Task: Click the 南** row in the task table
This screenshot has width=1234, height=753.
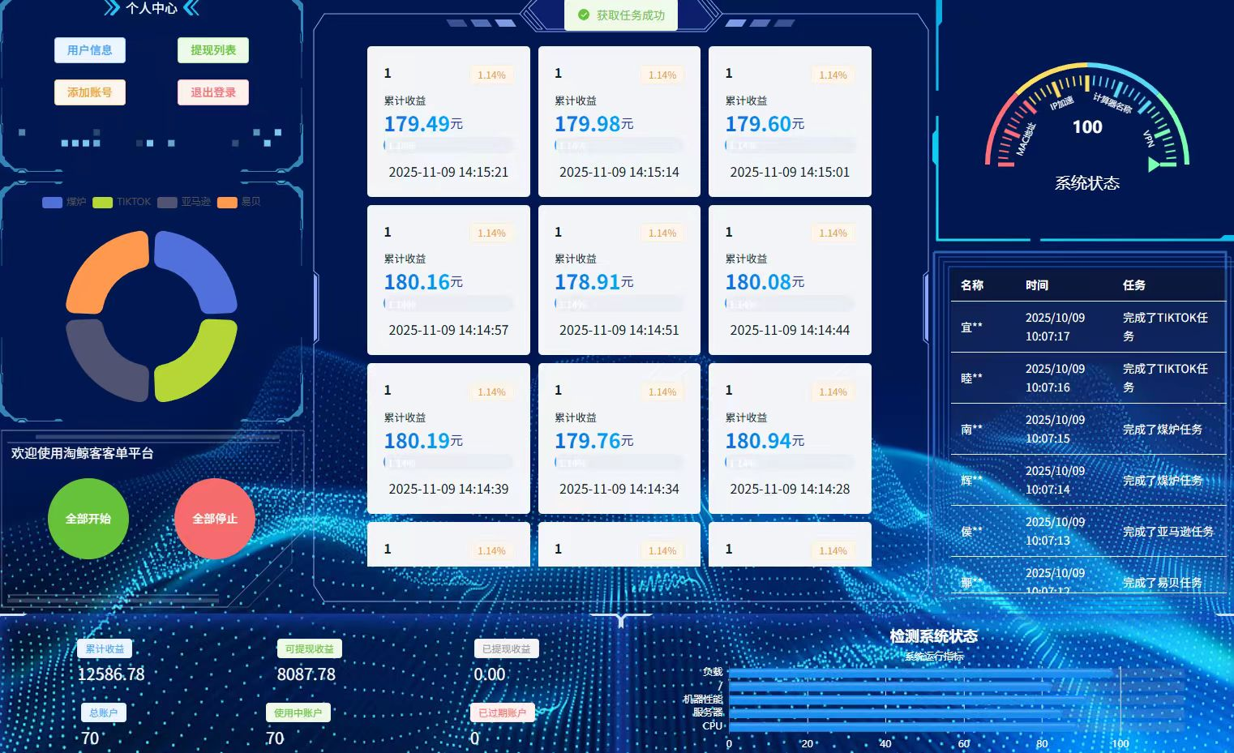Action: pos(1087,430)
